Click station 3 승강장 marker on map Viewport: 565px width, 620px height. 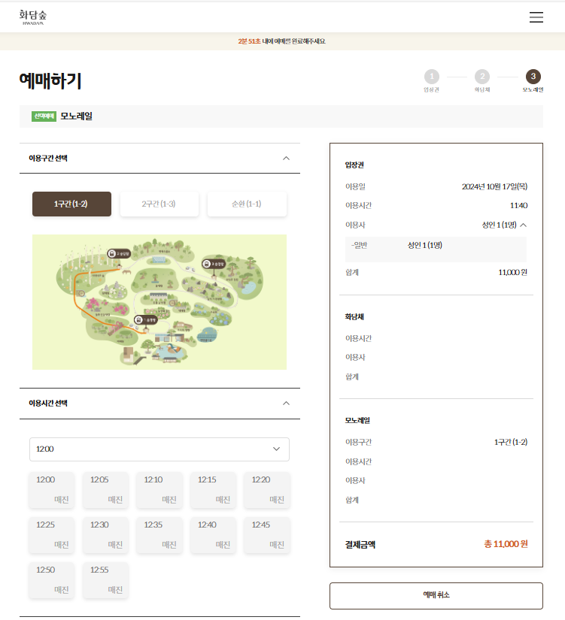[214, 264]
